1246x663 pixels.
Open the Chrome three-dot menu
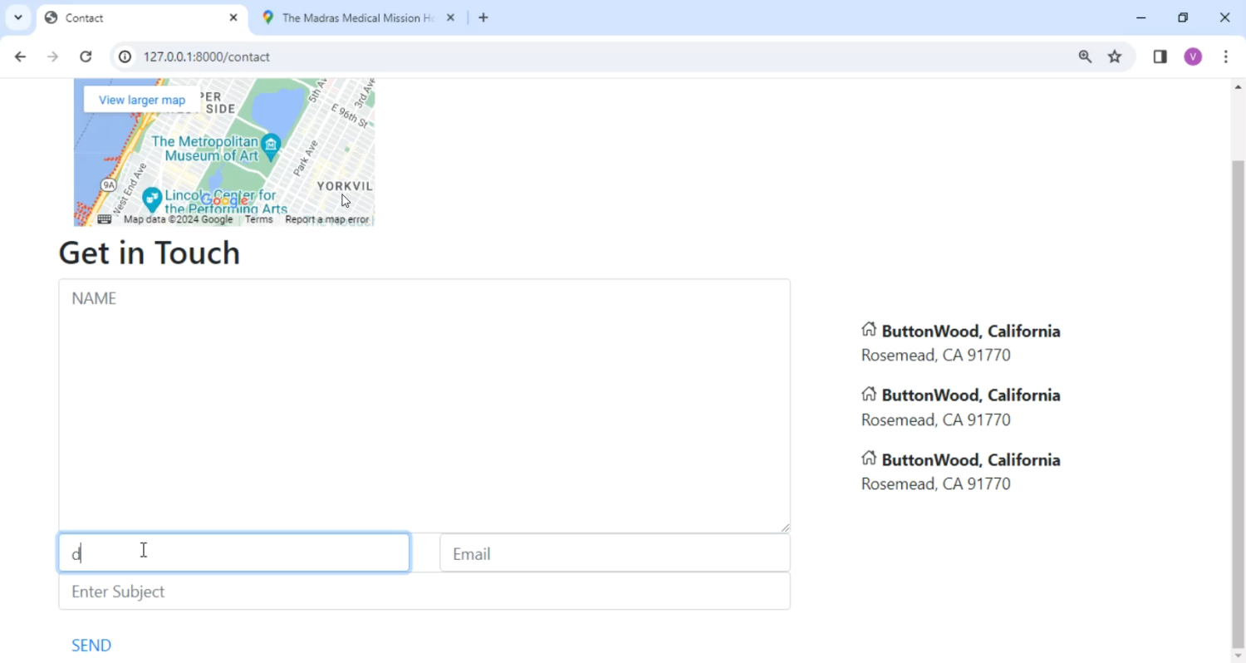coord(1226,56)
